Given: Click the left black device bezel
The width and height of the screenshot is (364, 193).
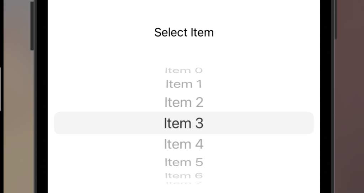Looking at the screenshot, I should (42, 96).
